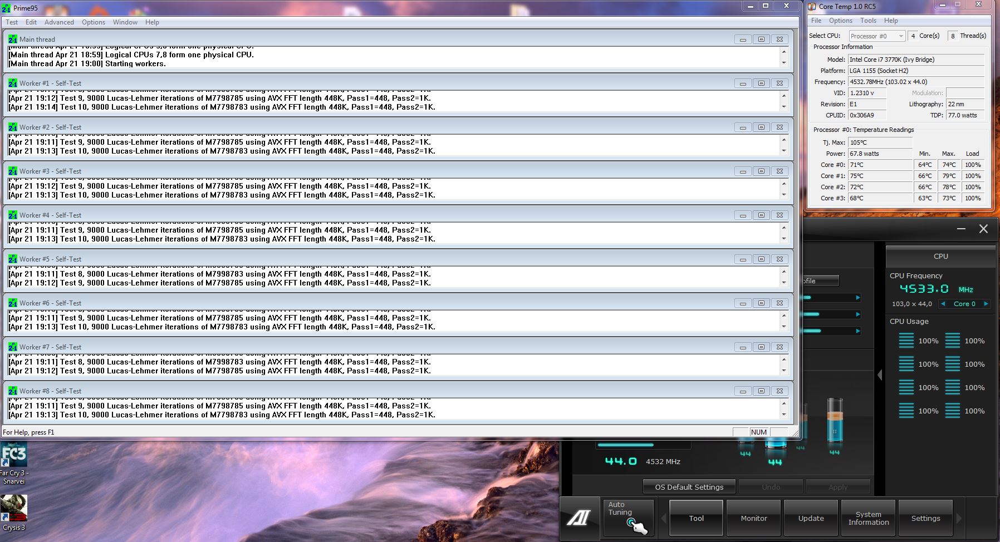Maximize the Worker #1 child window
Image resolution: width=1000 pixels, height=542 pixels.
pyautogui.click(x=761, y=83)
